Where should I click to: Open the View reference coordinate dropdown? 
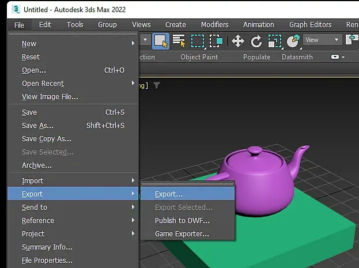322,40
